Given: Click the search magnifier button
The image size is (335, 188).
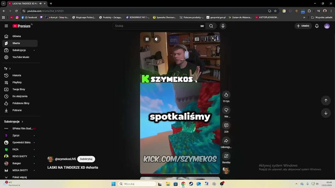Looking at the screenshot, I should point(211,26).
